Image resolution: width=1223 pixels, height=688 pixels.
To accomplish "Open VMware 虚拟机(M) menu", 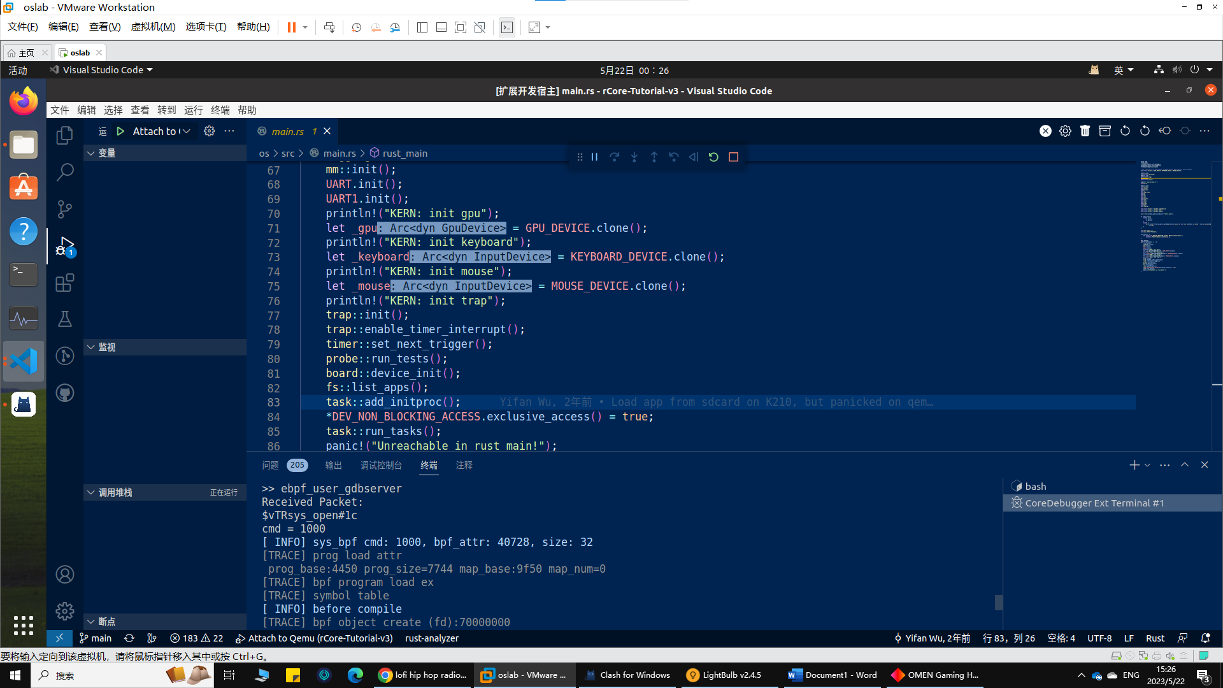I will (153, 27).
